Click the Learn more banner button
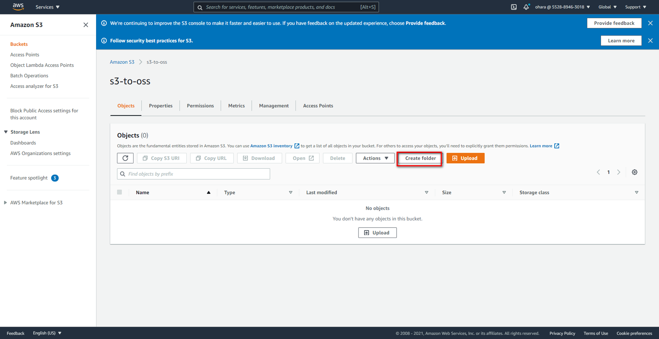This screenshot has width=659, height=339. pyautogui.click(x=621, y=41)
